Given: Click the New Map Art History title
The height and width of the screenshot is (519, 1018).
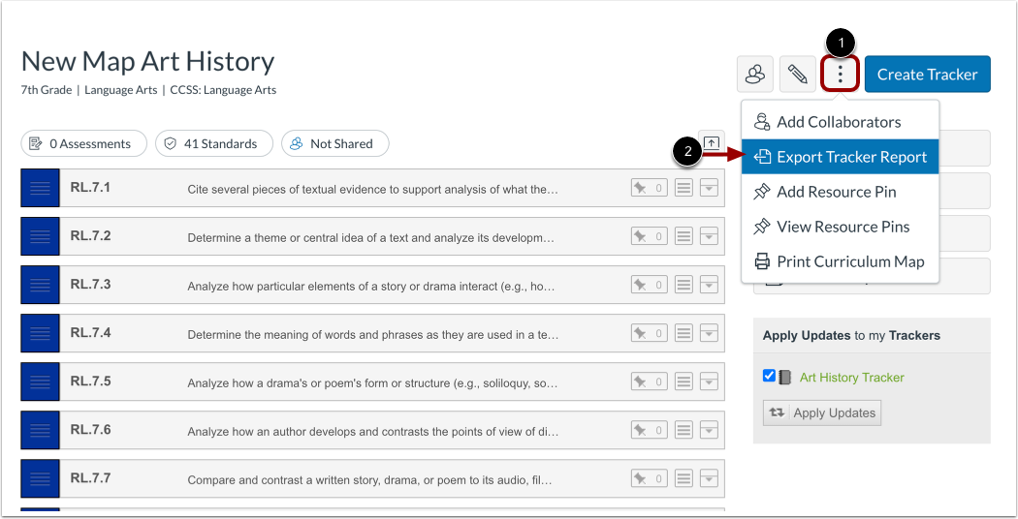Looking at the screenshot, I should (148, 62).
